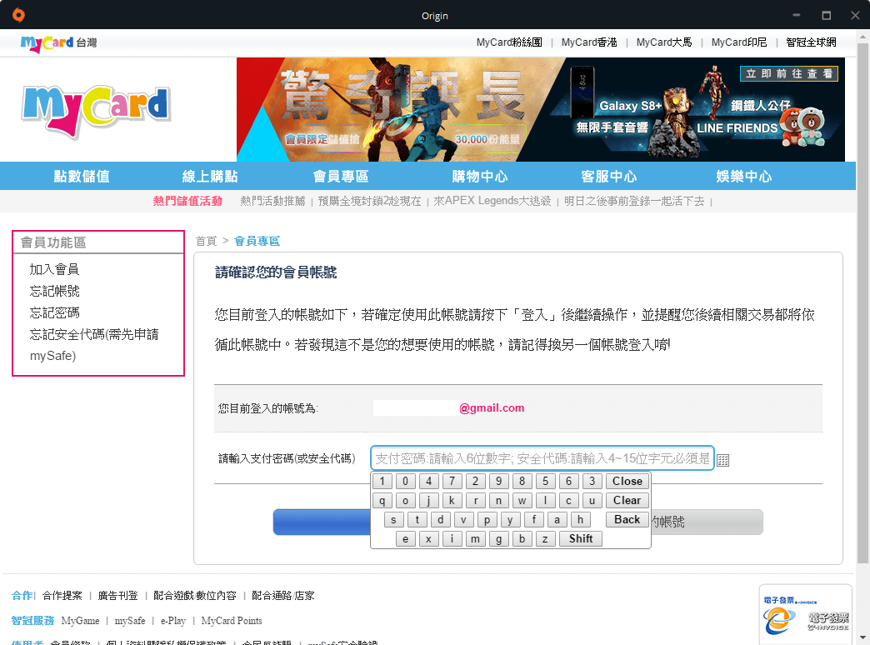Open 熱門活動推薦 link
Viewport: 870px width, 645px height.
tap(272, 201)
